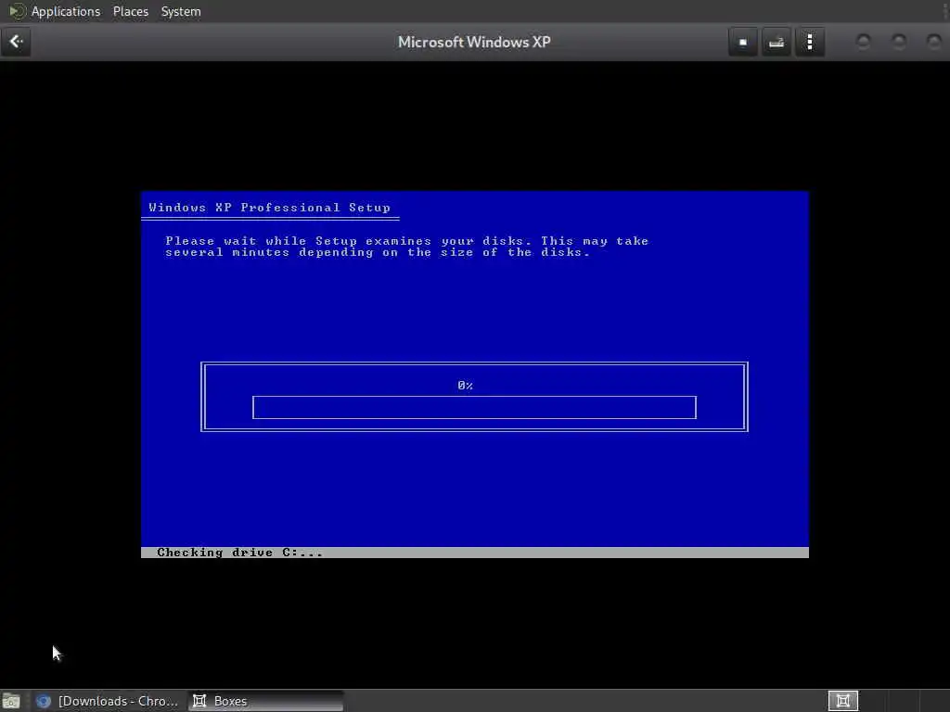Click the 'Checking drive C:...' status text
This screenshot has height=712, width=950.
[x=240, y=553]
